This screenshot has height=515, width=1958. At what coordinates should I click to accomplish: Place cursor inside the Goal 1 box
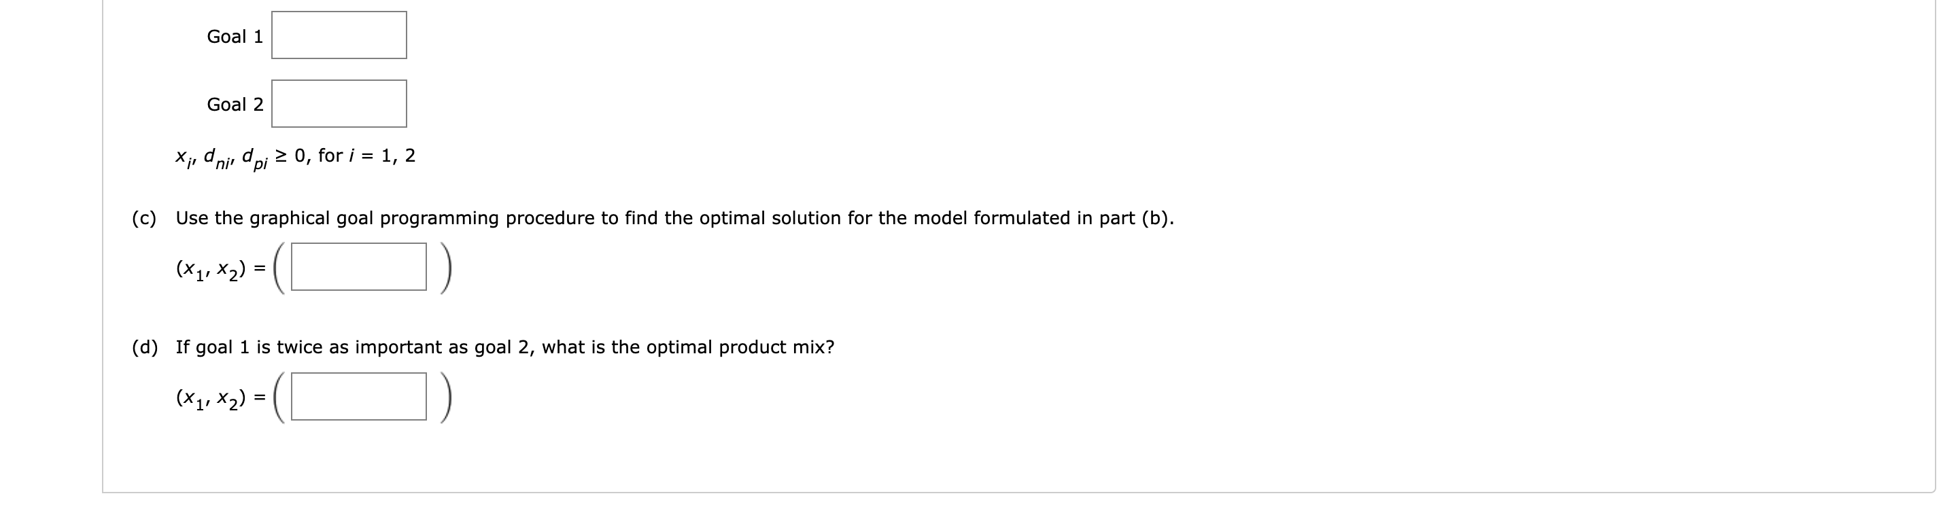pyautogui.click(x=339, y=33)
